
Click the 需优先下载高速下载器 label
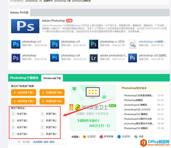pos(23,86)
